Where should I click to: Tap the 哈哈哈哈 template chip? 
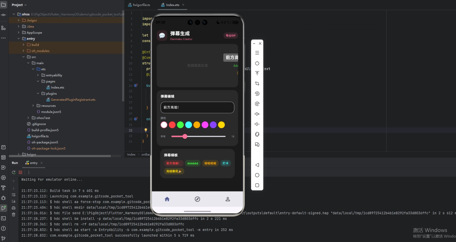(x=210, y=163)
